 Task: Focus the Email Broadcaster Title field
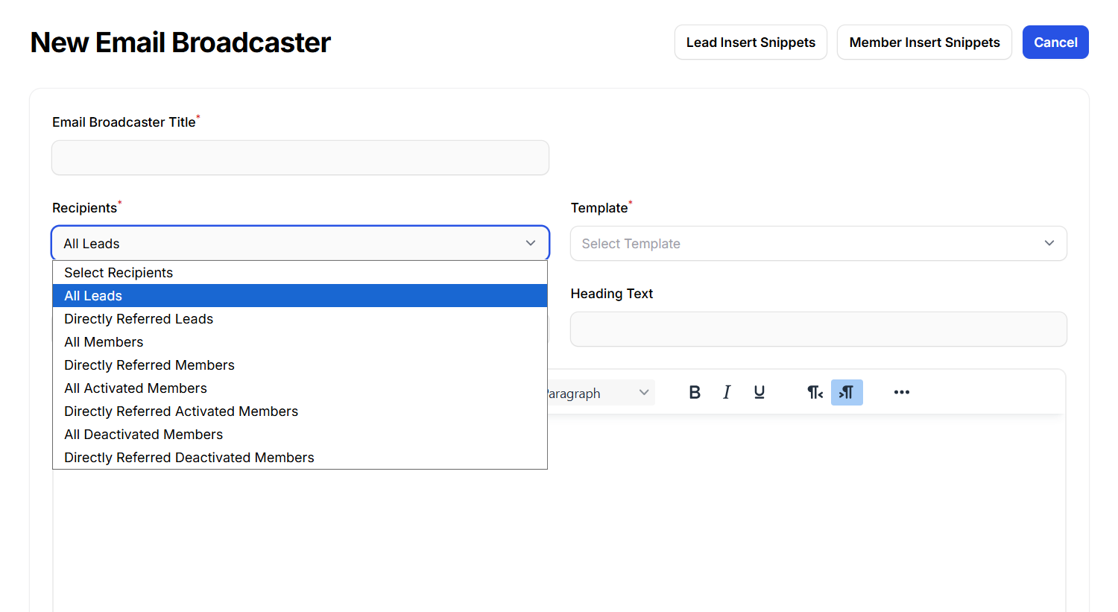pyautogui.click(x=300, y=158)
